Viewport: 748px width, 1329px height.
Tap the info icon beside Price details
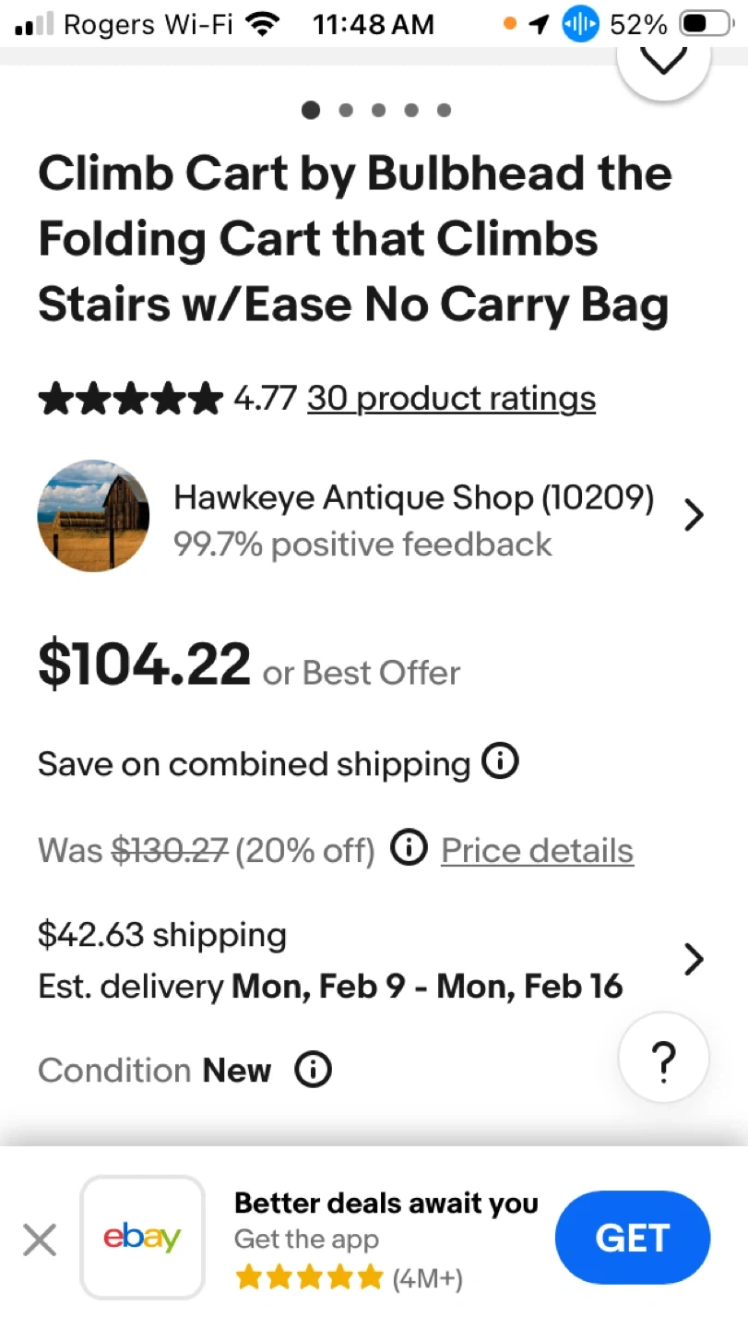[x=409, y=848]
